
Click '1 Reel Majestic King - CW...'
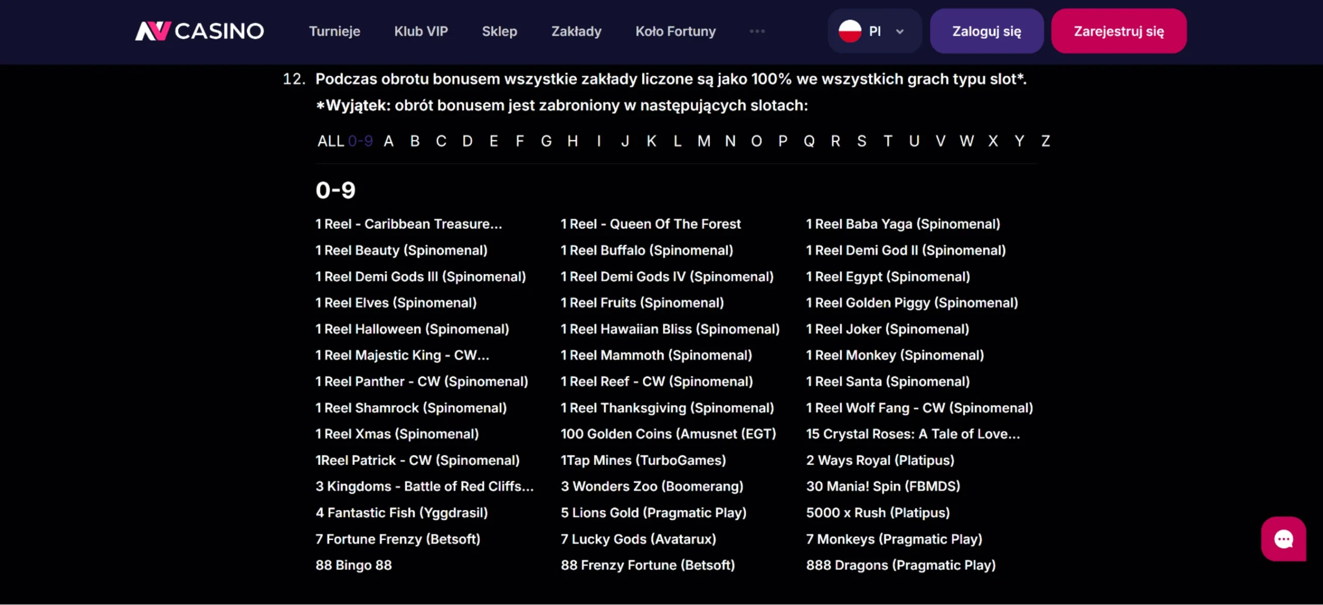[402, 355]
